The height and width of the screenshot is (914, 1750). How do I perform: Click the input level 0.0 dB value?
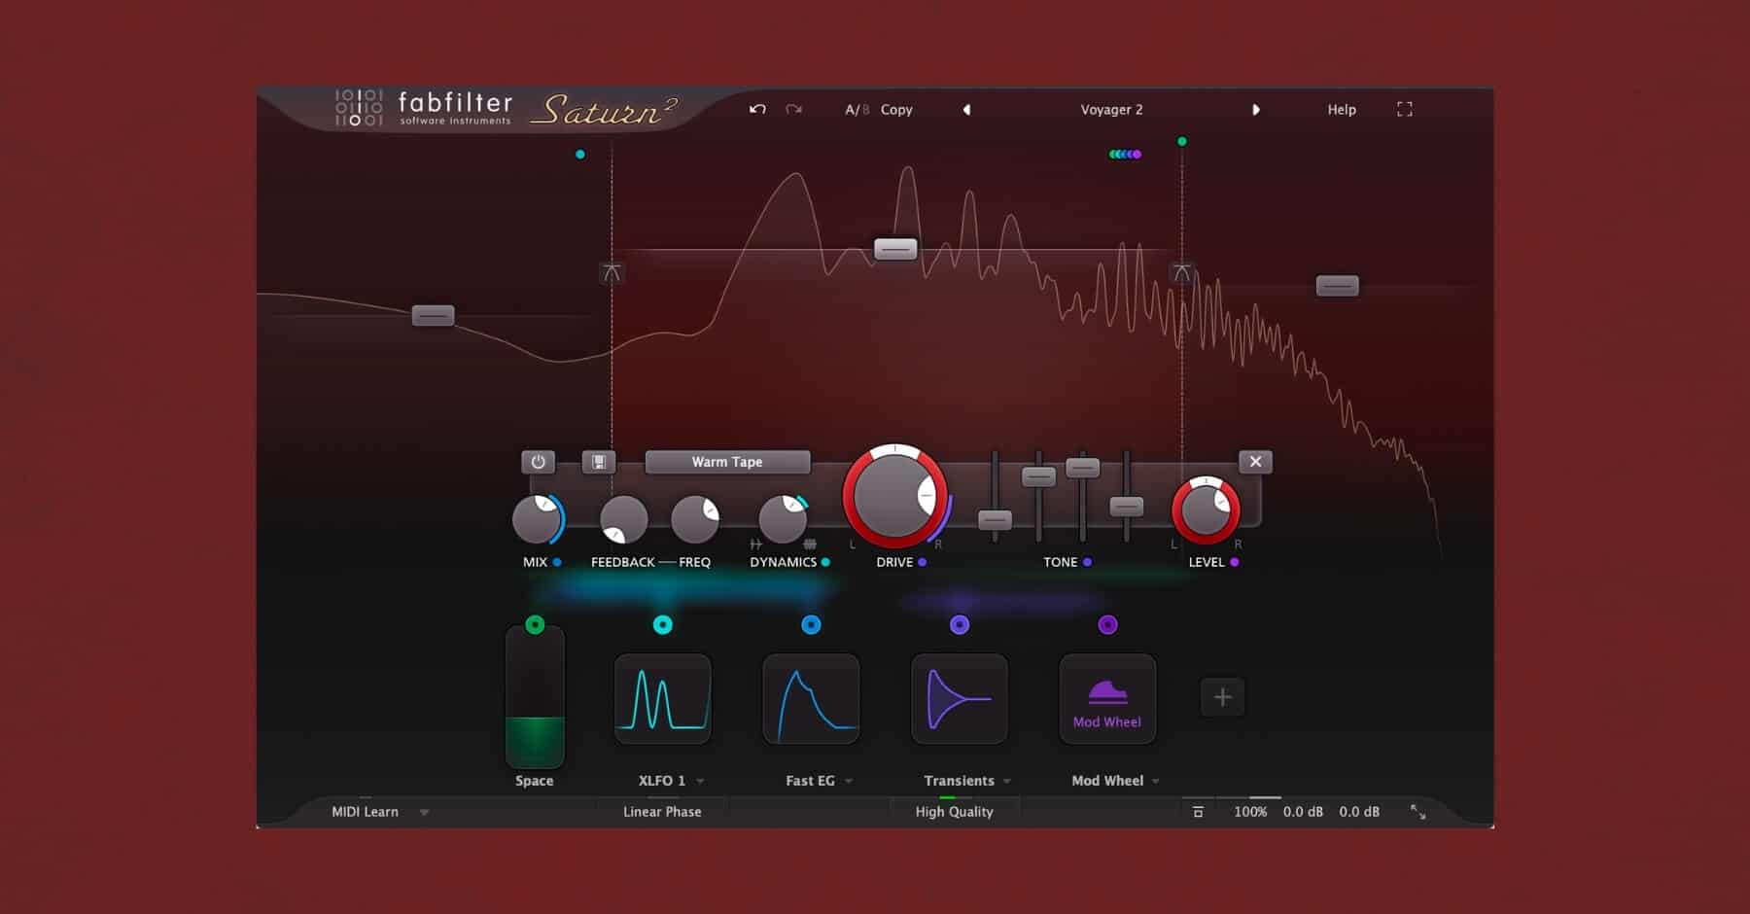pyautogui.click(x=1303, y=812)
